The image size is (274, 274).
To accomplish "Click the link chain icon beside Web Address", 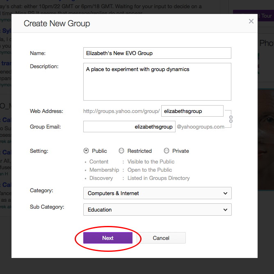I will click(231, 119).
